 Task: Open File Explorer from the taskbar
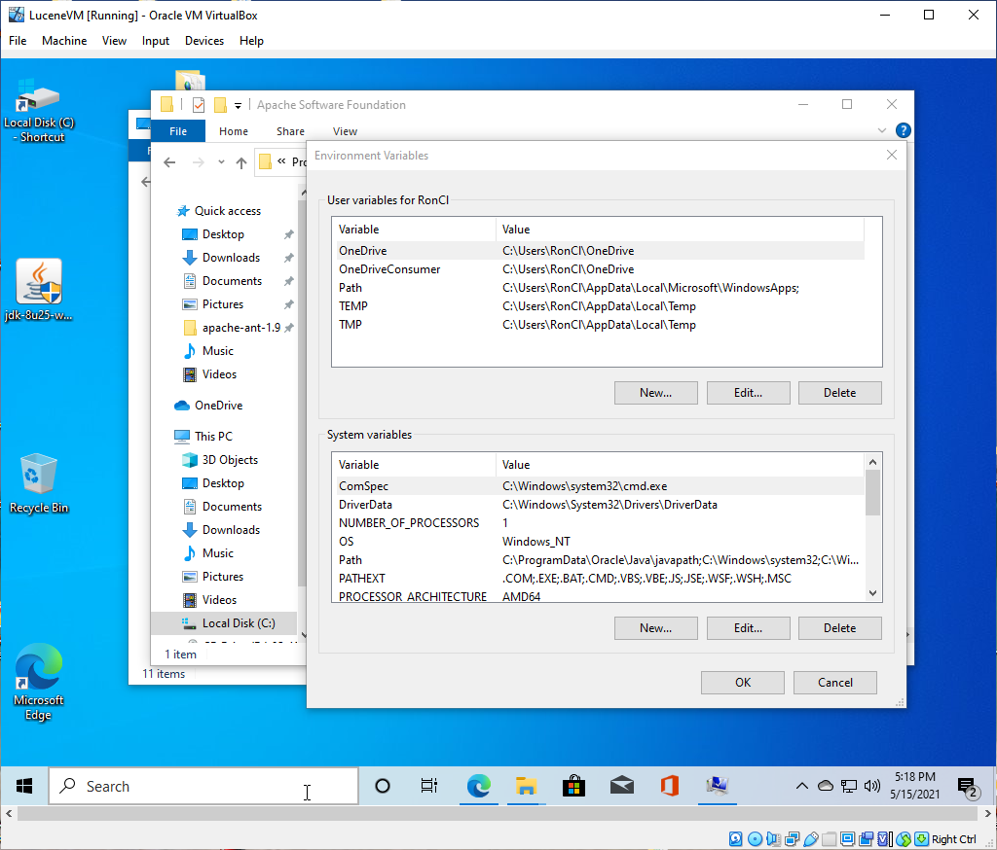click(526, 786)
